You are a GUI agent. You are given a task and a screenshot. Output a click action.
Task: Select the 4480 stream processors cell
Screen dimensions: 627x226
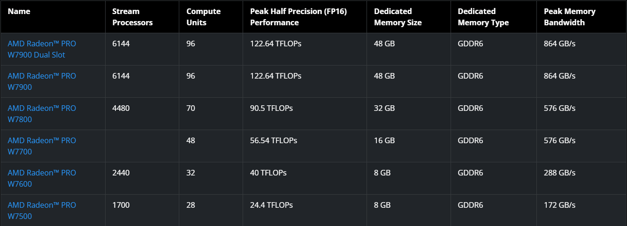tap(121, 108)
